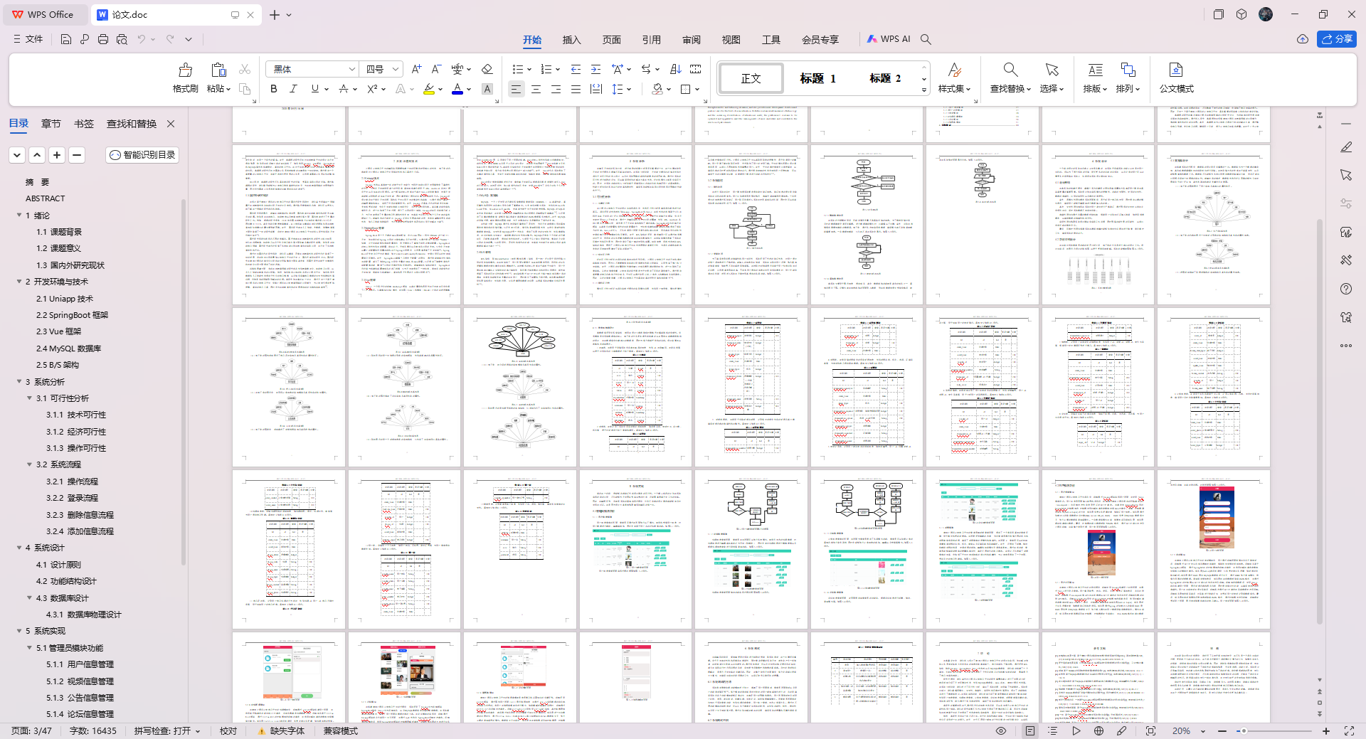Collapse the '3.2 系统流程' outline node

[x=29, y=464]
